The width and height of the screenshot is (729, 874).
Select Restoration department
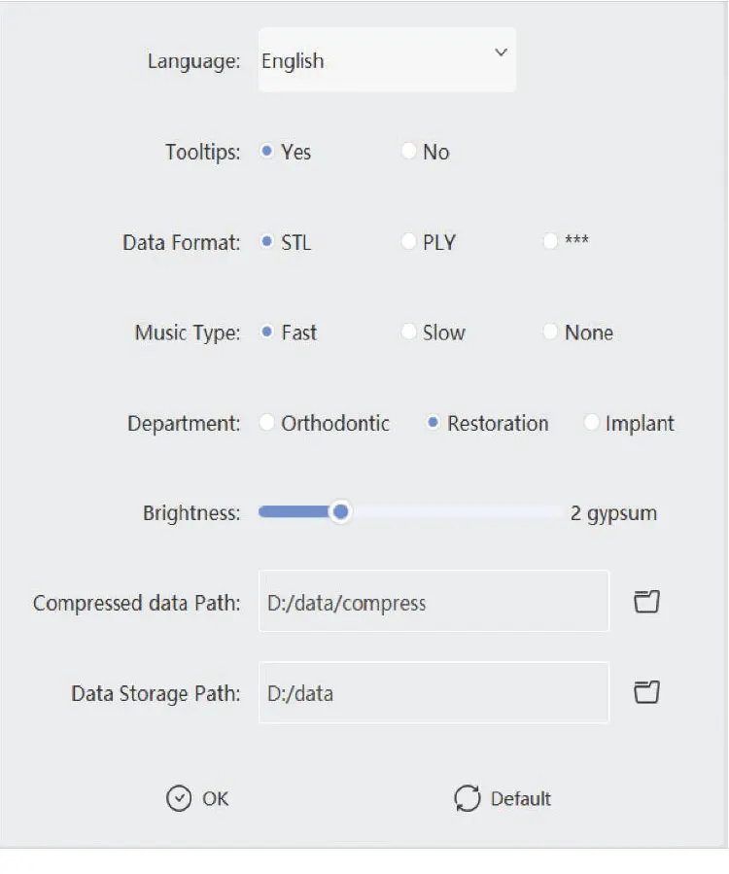click(434, 423)
